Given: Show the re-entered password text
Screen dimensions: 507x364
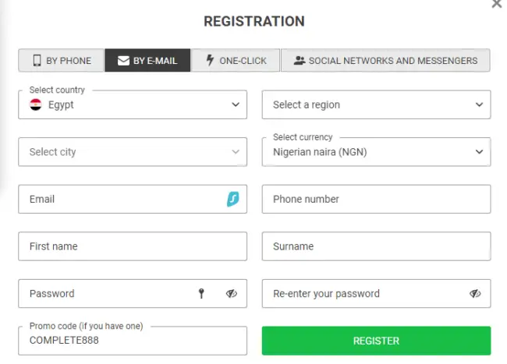Looking at the screenshot, I should coord(475,294).
